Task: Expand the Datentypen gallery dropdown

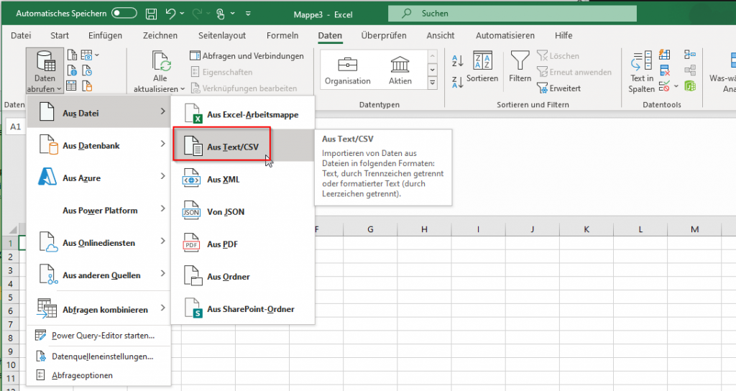Action: 432,83
